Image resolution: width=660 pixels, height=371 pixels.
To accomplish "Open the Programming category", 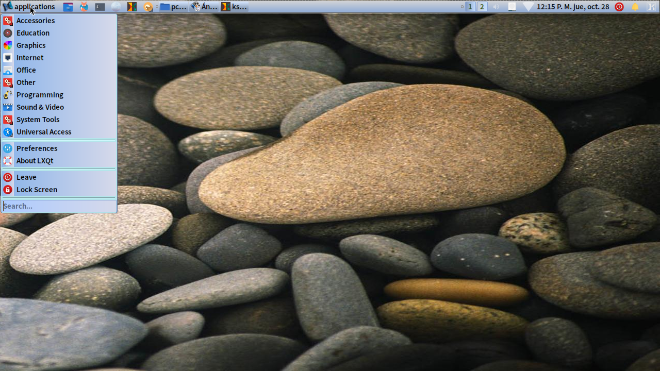I will coord(59,95).
